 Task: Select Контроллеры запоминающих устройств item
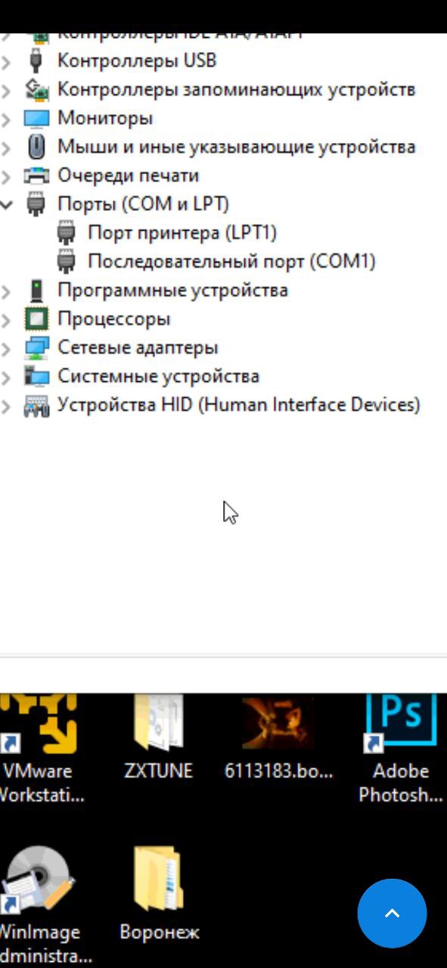(x=236, y=89)
